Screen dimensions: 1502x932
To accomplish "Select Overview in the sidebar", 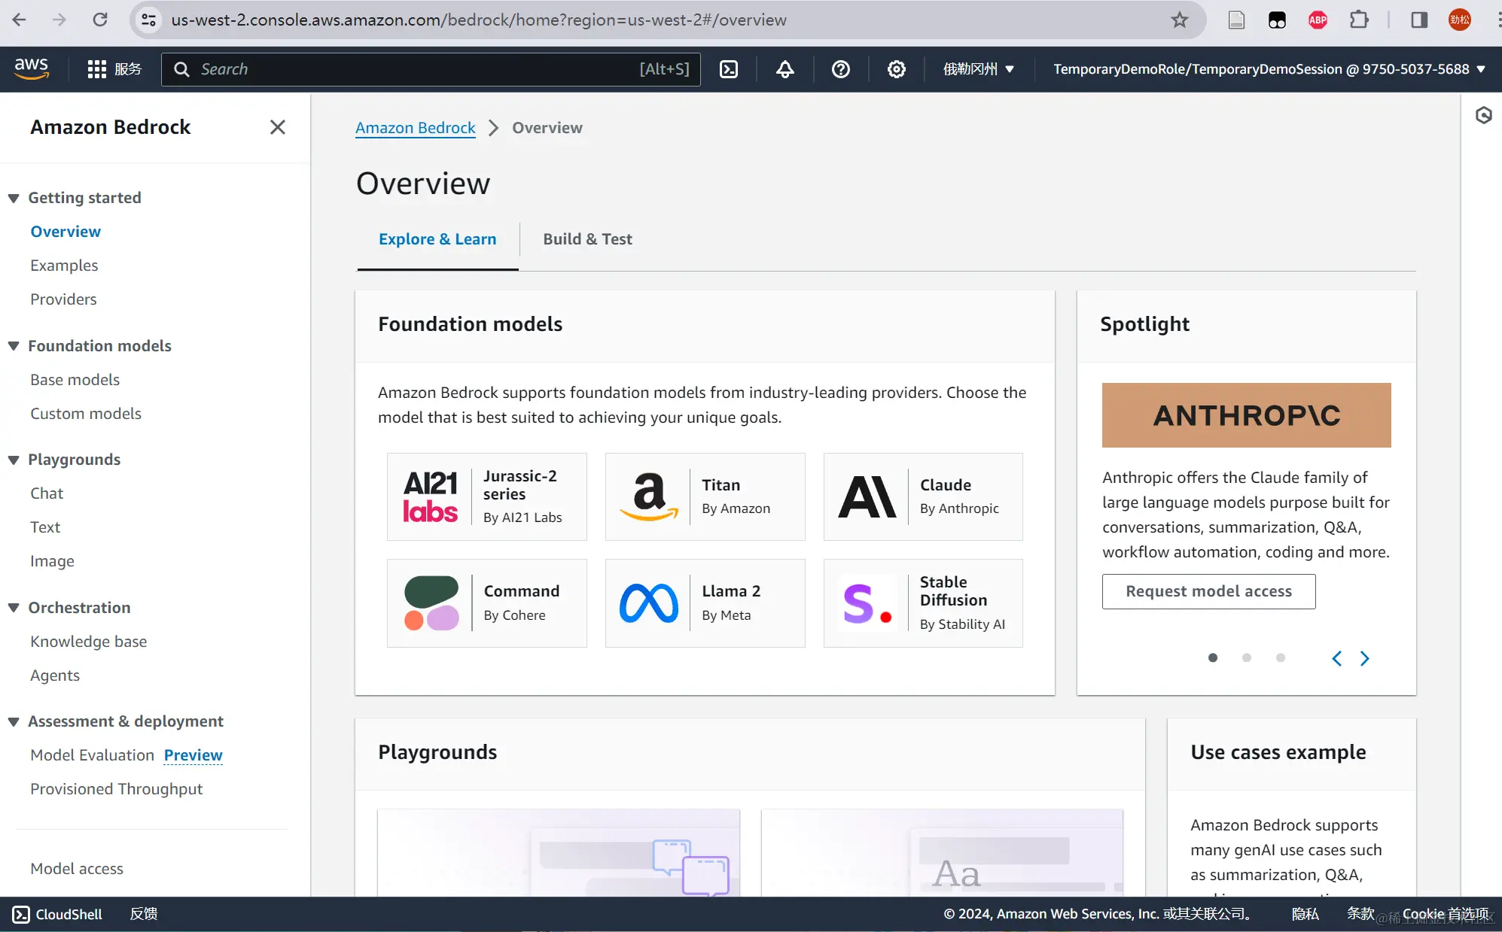I will (x=66, y=232).
